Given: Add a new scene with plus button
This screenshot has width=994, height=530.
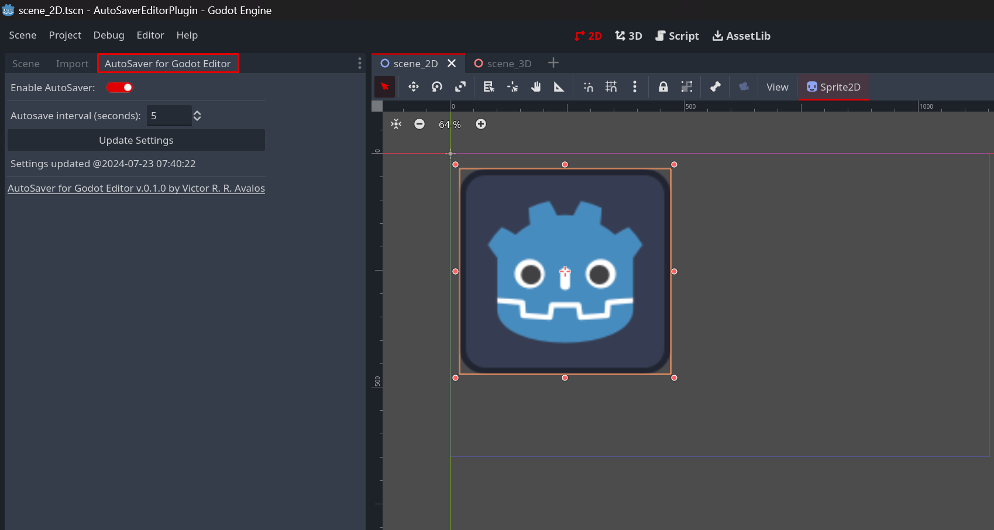Looking at the screenshot, I should [x=553, y=63].
